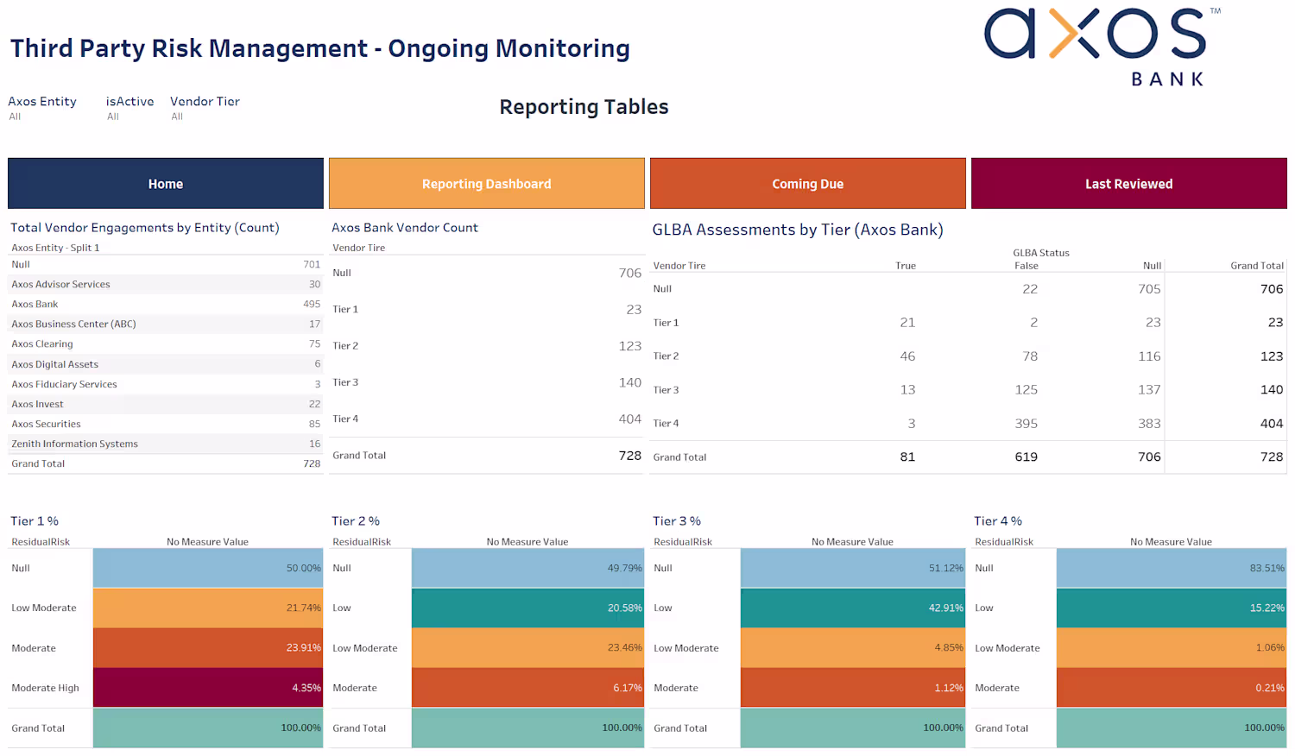Select GLBA Tier 1 True value 21

click(x=907, y=322)
